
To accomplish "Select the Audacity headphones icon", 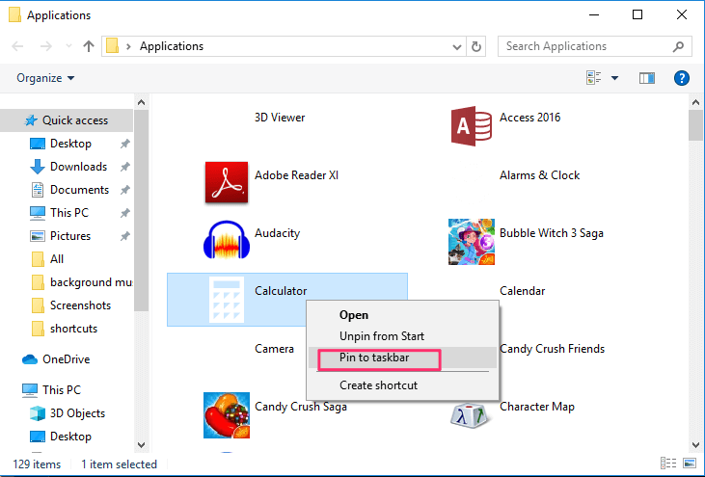I will 227,240.
